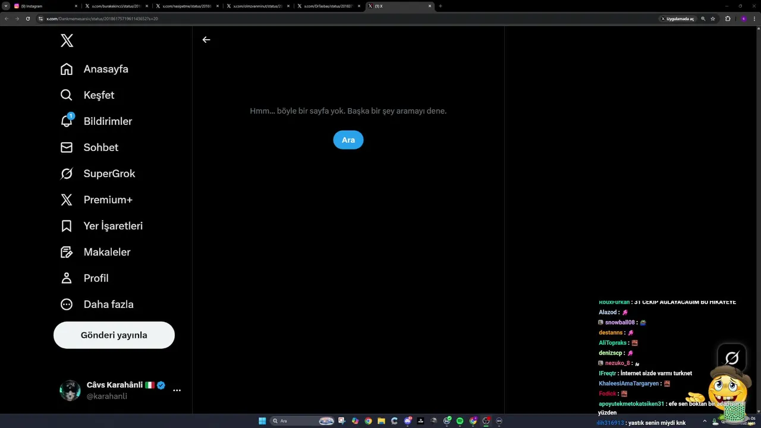761x428 pixels.
Task: Open Makaleler in the sidebar
Action: point(95,252)
